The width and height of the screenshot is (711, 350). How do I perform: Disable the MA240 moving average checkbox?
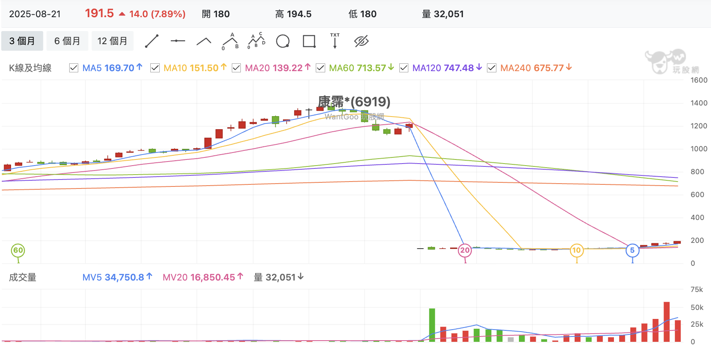491,68
